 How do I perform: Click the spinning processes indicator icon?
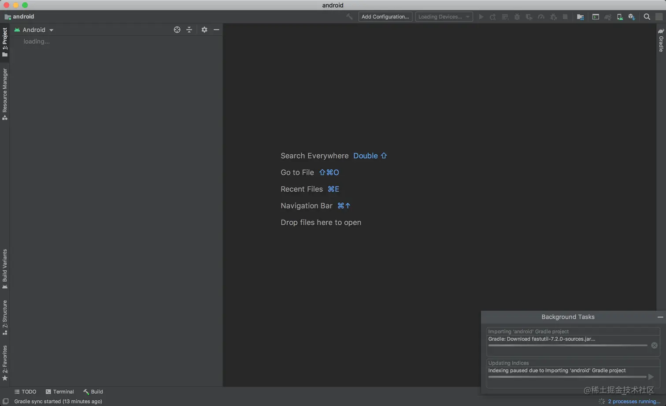point(602,401)
